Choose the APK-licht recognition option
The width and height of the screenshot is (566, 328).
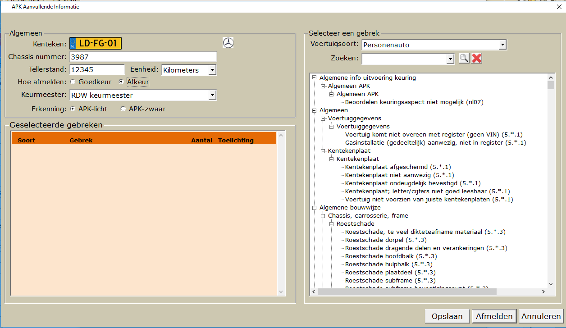point(73,109)
